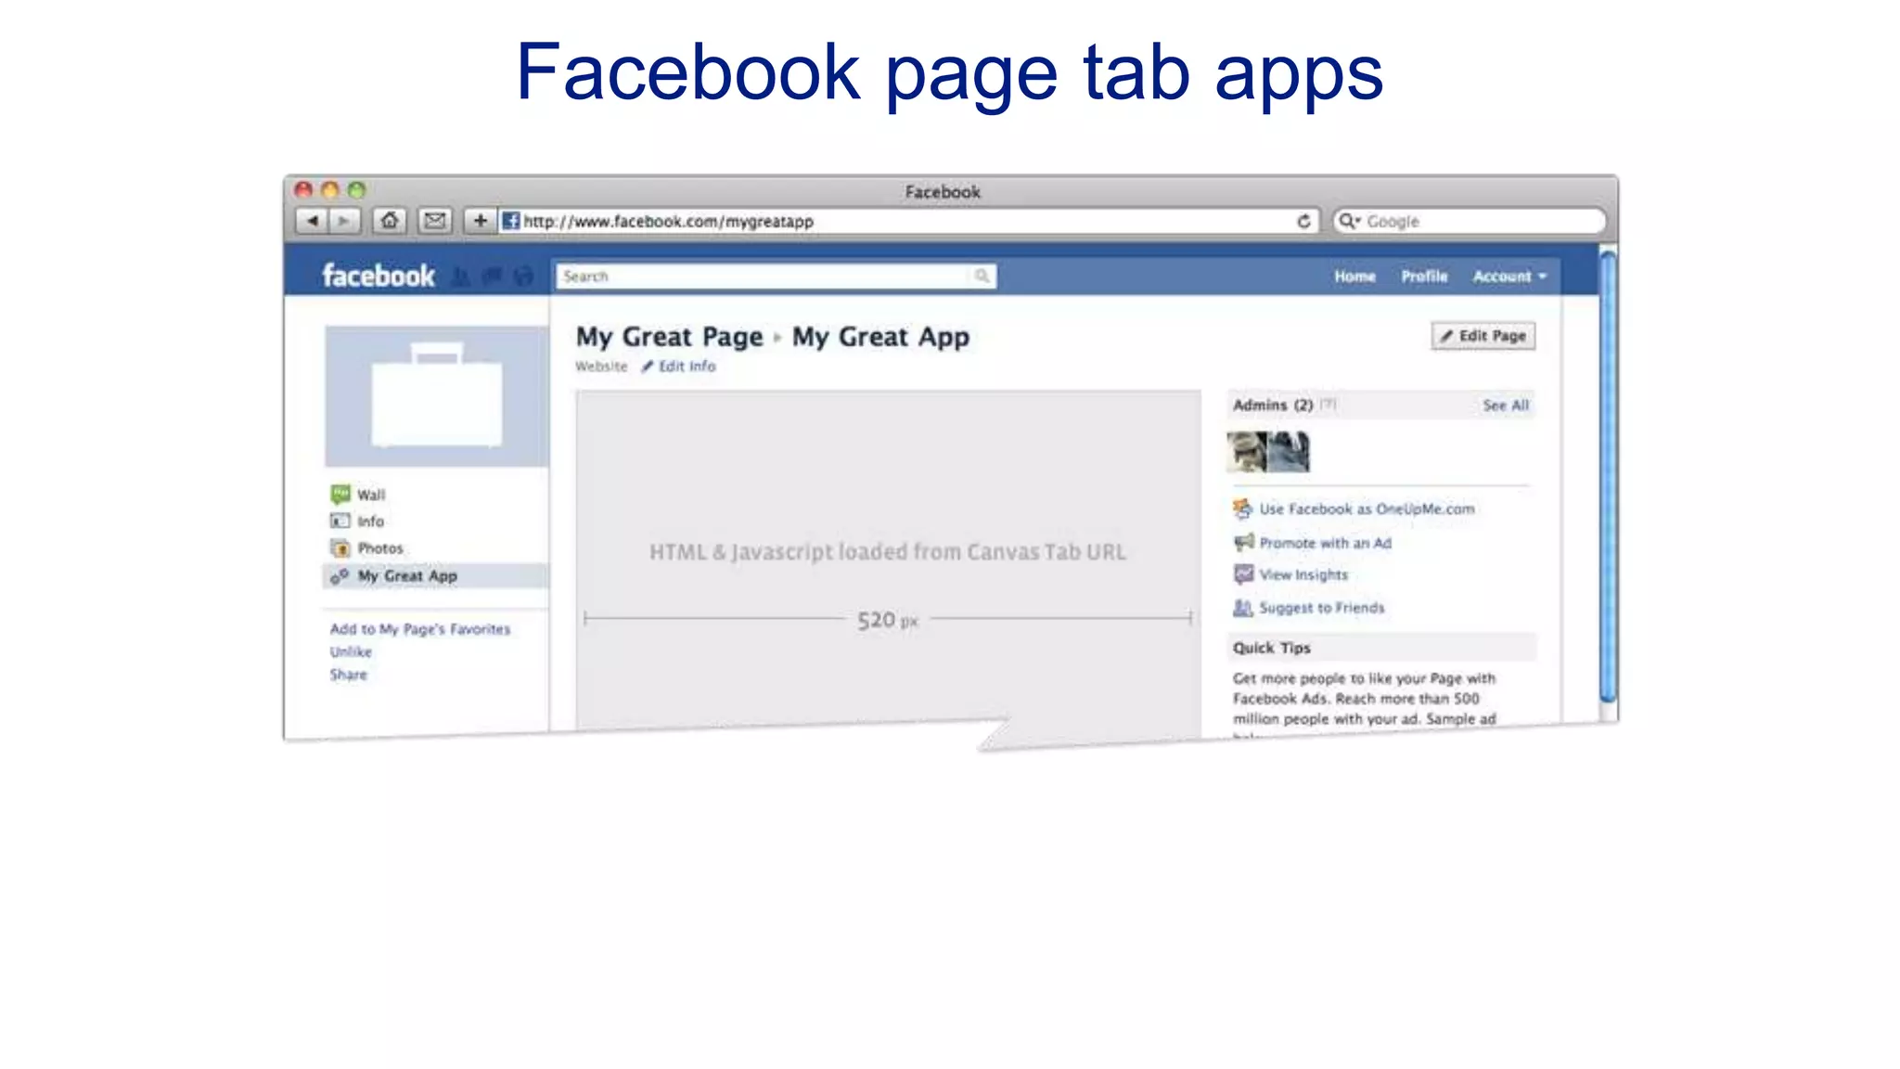Open Profile in Facebook header

(x=1424, y=277)
